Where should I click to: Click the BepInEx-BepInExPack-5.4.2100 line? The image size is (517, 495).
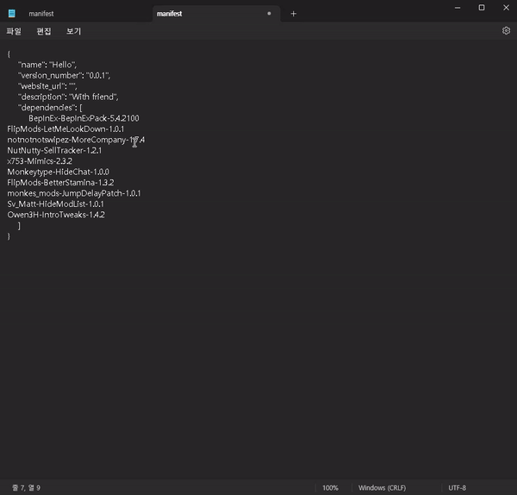84,118
